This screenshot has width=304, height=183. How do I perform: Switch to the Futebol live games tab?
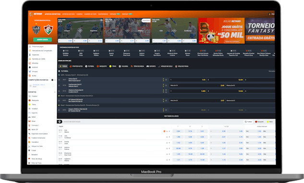point(90,66)
